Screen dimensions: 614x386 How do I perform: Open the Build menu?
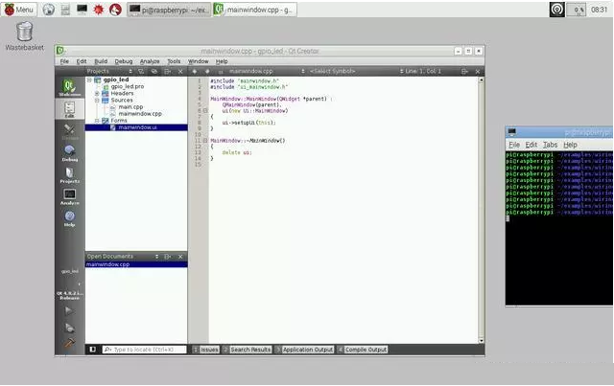coord(101,61)
